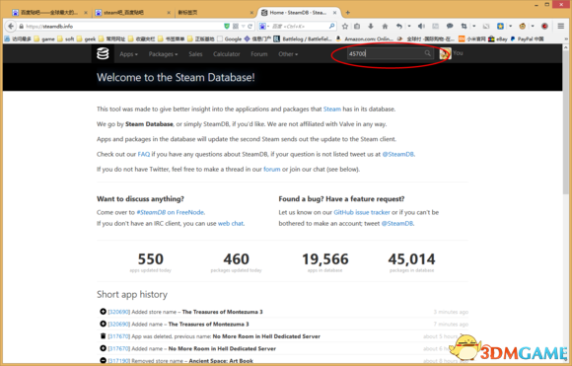The width and height of the screenshot is (572, 366).
Task: Open the Calculator nav item
Action: pos(227,54)
